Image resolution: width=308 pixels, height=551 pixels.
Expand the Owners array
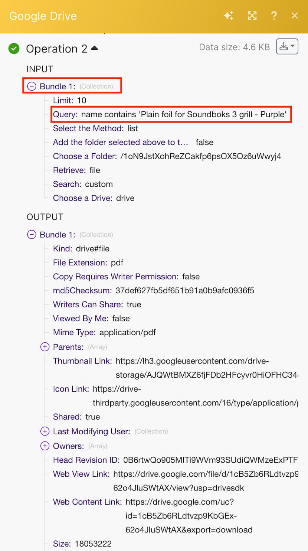tap(45, 446)
